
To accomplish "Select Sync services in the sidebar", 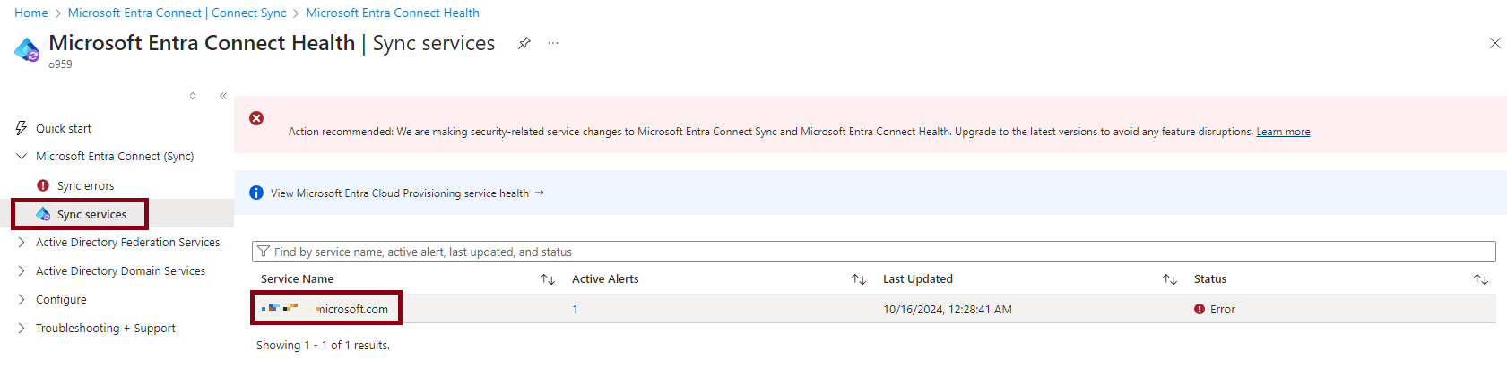I will point(91,214).
